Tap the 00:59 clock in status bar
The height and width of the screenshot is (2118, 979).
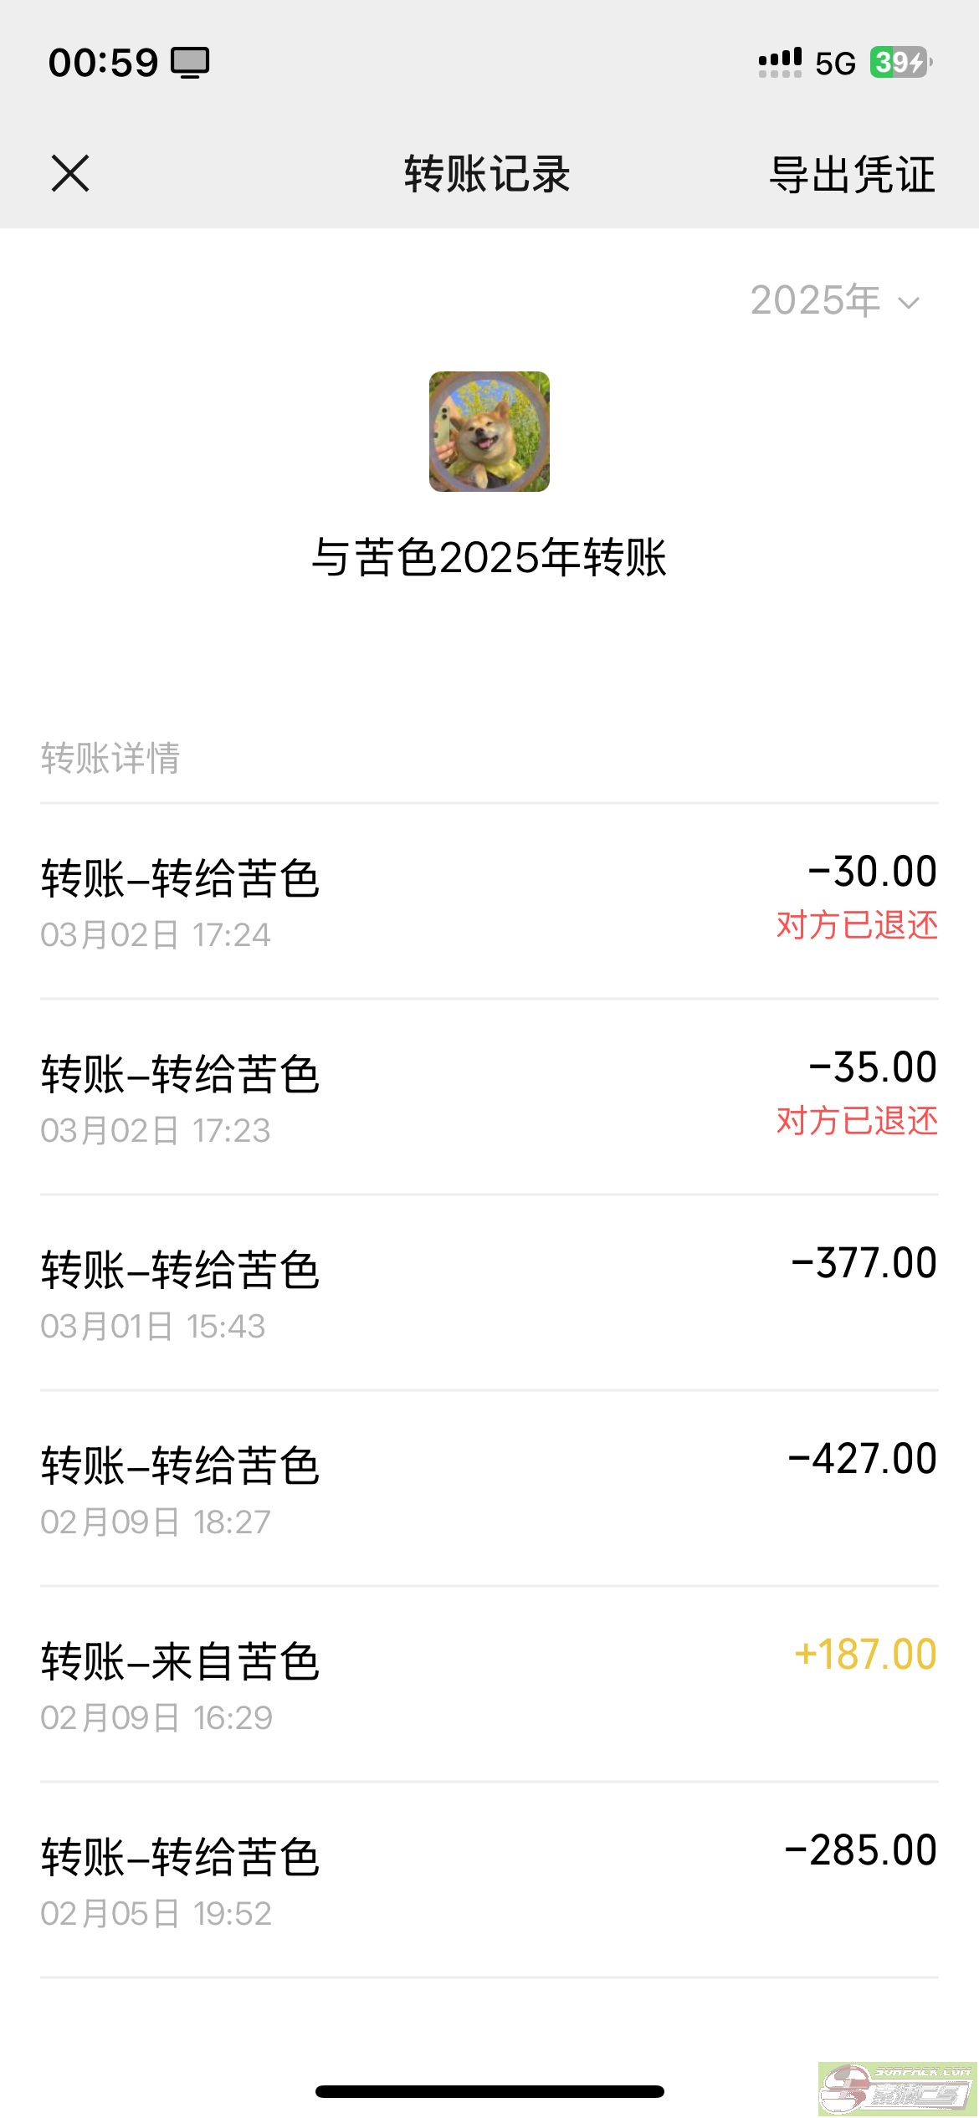[x=103, y=63]
